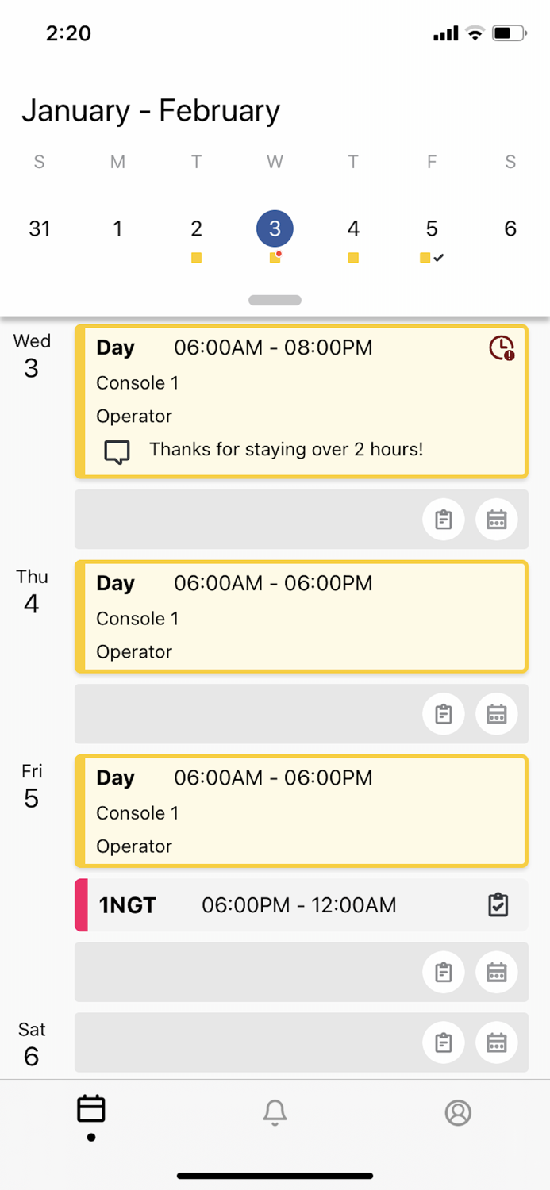
Task: Tap the clipboard icon under Friday's shifts
Action: (443, 972)
